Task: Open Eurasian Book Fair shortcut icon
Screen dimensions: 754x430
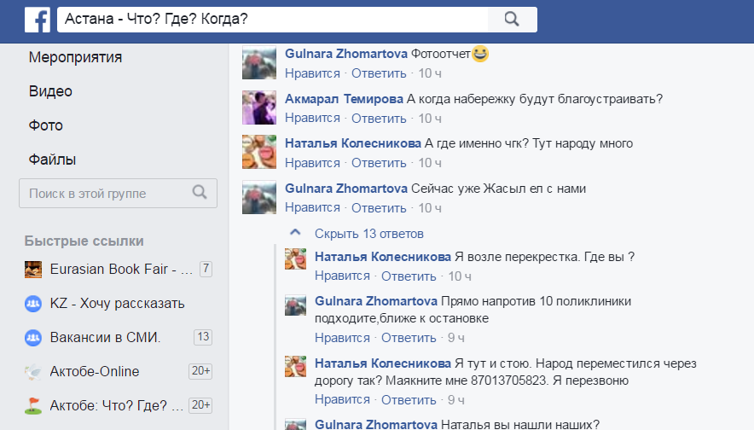Action: (33, 270)
